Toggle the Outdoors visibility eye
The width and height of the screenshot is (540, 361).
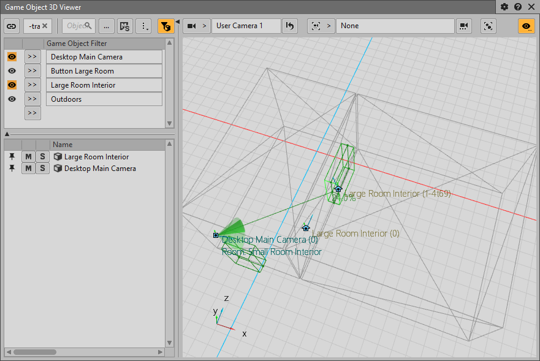coord(12,99)
